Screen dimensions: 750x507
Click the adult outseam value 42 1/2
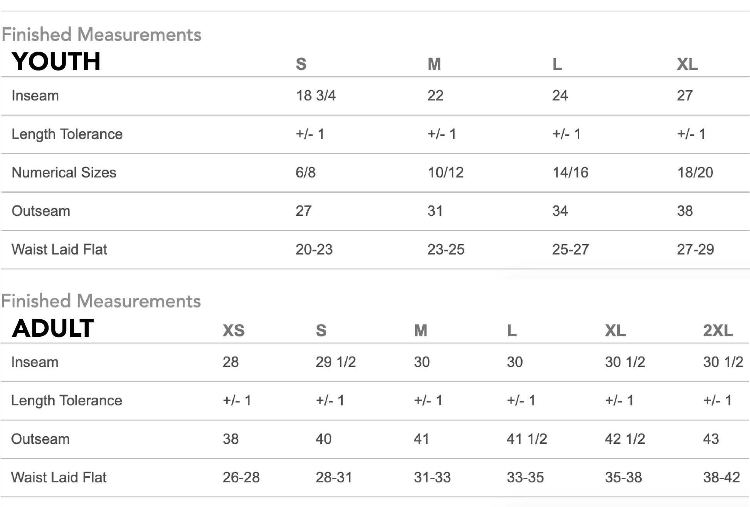coord(625,439)
